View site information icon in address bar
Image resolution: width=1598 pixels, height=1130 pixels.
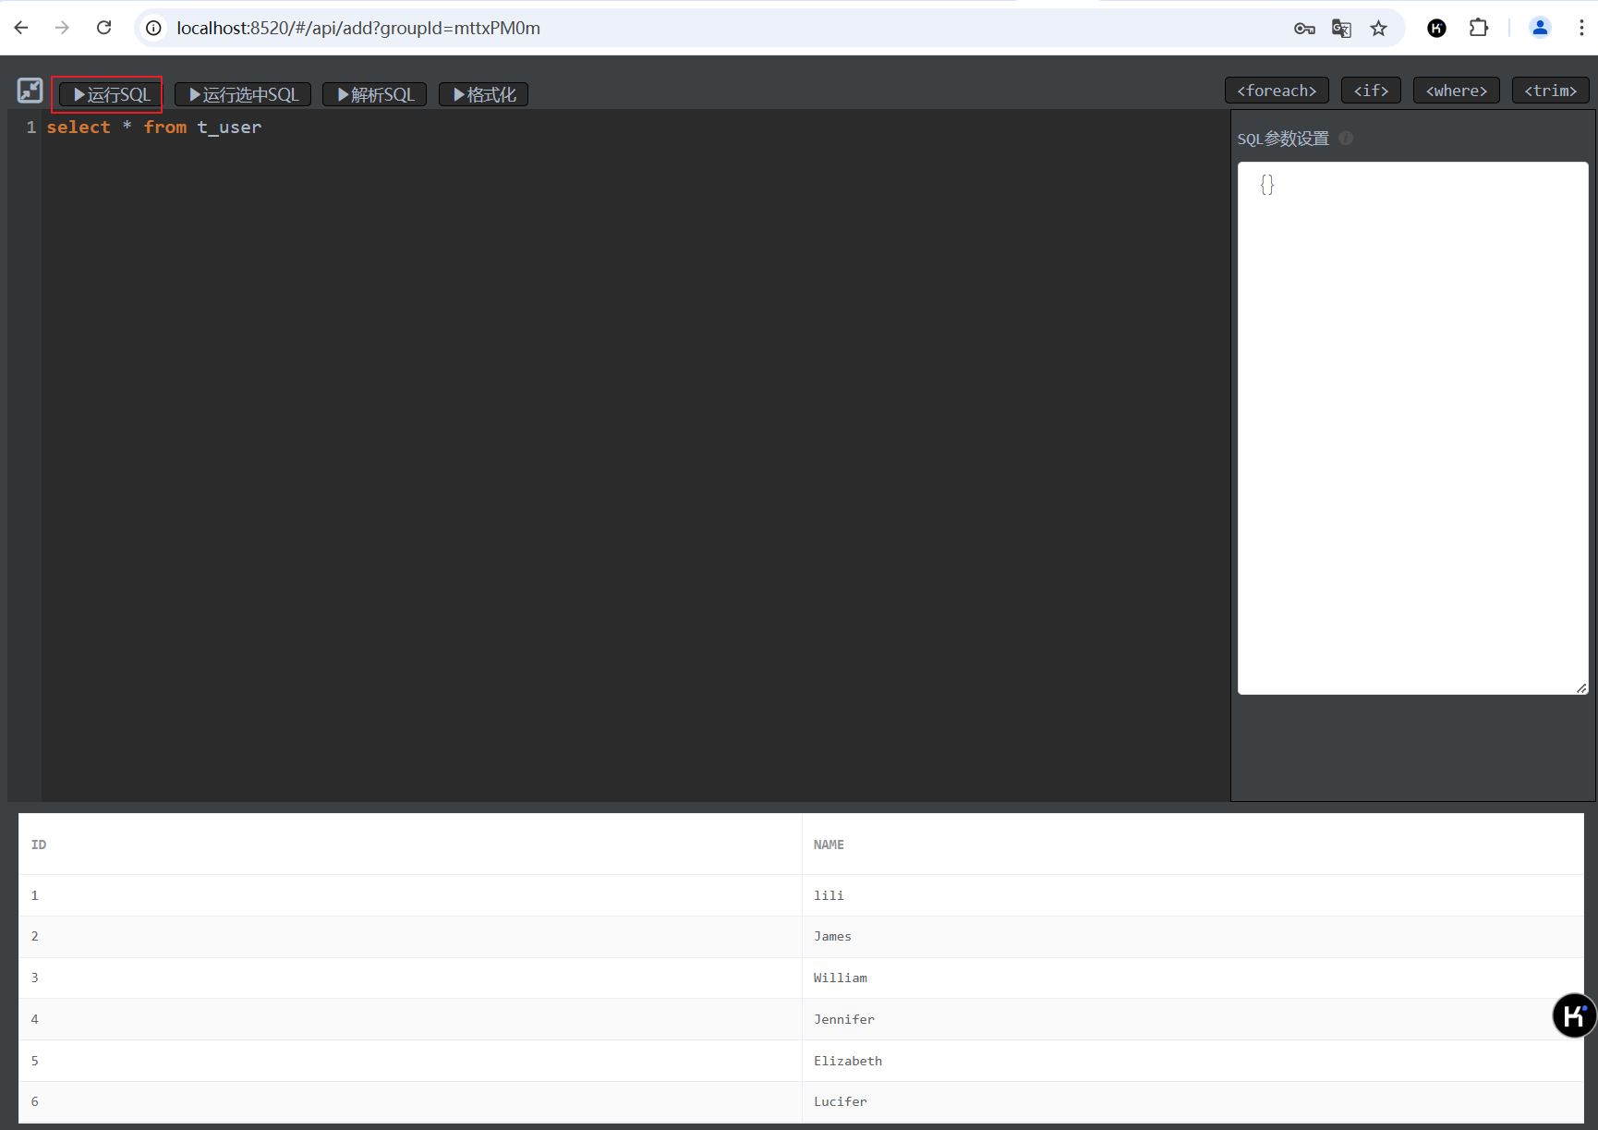point(154,28)
